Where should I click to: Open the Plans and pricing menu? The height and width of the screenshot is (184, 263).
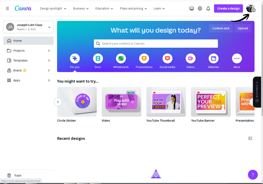(x=133, y=8)
